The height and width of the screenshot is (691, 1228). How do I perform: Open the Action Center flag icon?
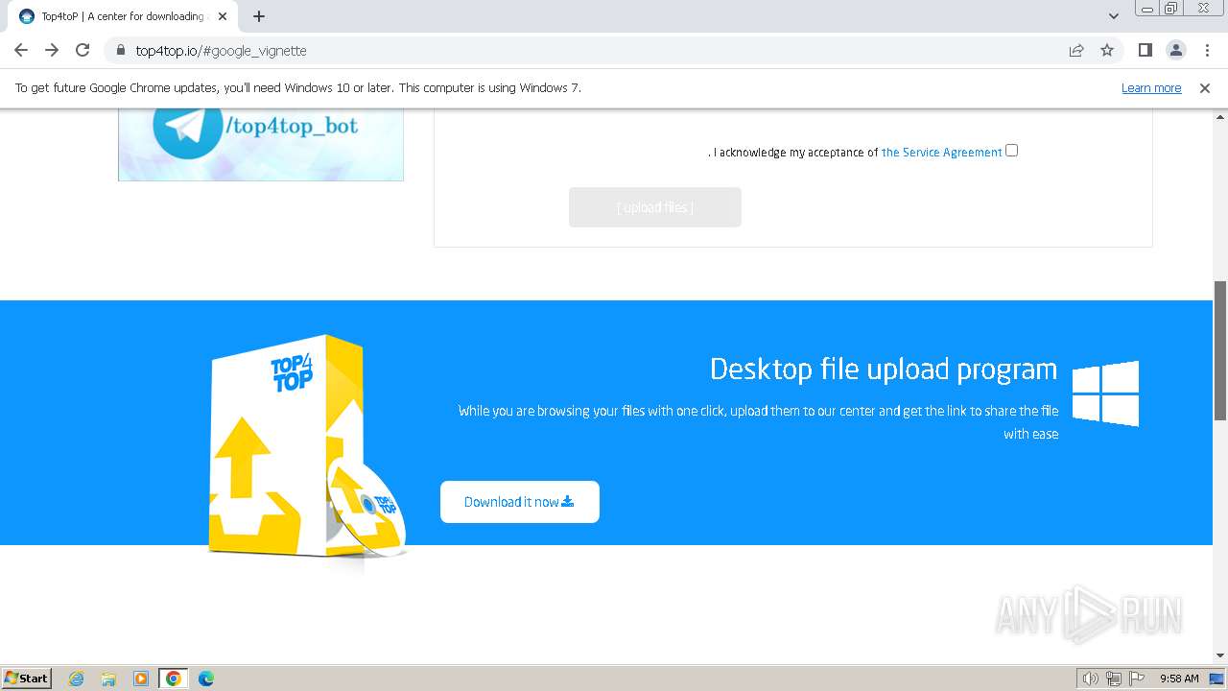[x=1137, y=679]
